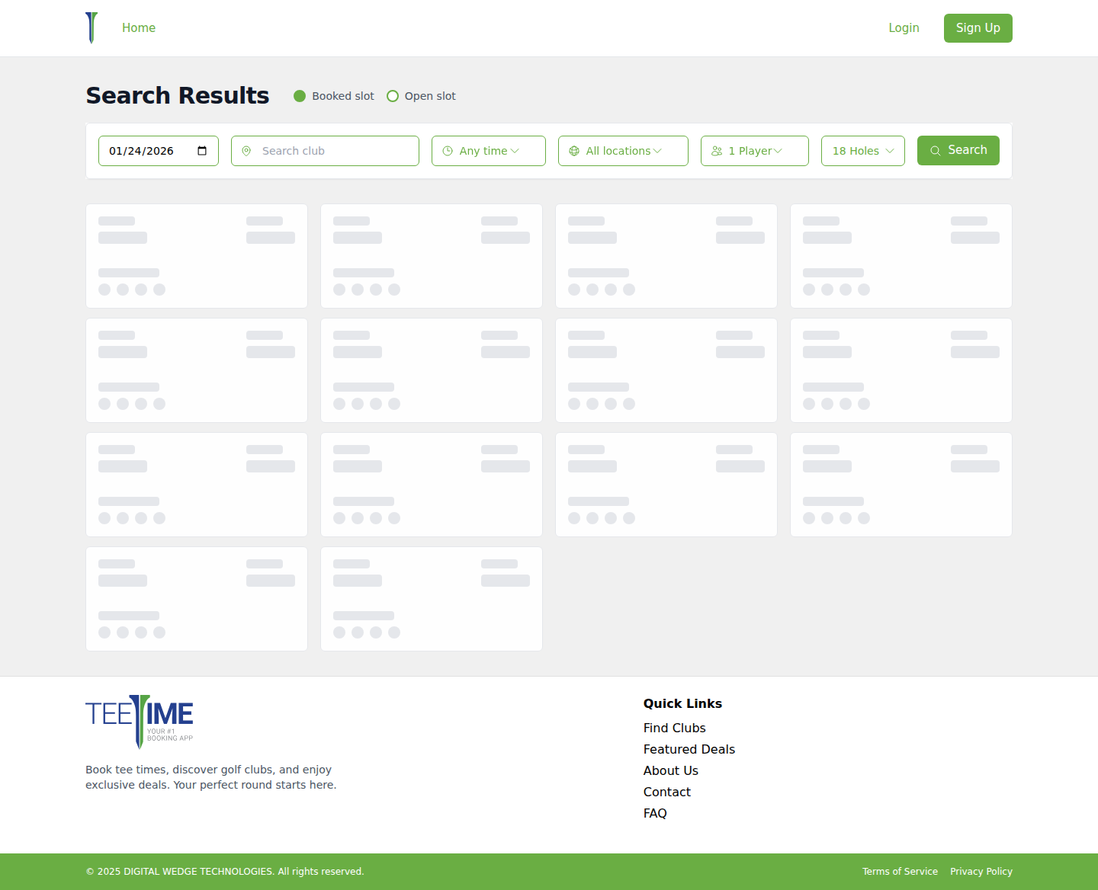
Task: Open the 1 Player dropdown
Action: click(x=755, y=151)
